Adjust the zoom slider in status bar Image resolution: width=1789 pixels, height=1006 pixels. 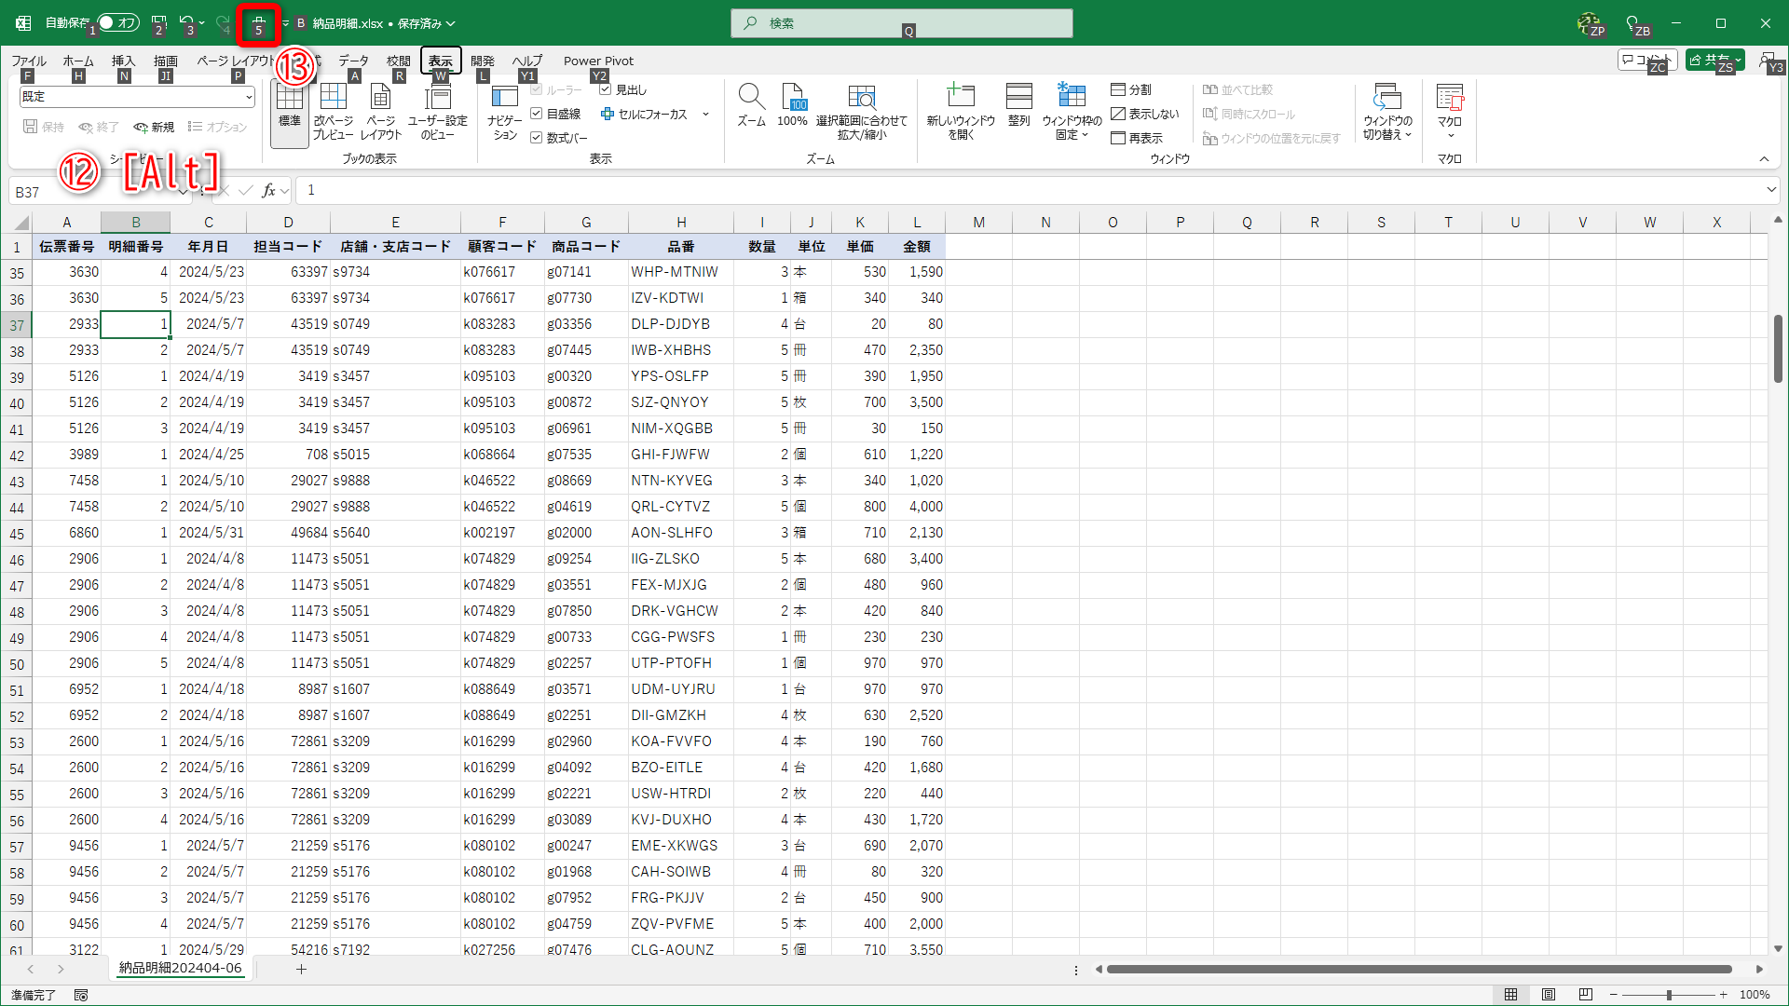[1668, 995]
